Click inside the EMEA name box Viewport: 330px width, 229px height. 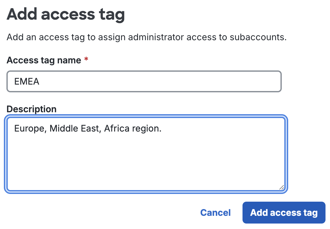tap(96, 81)
